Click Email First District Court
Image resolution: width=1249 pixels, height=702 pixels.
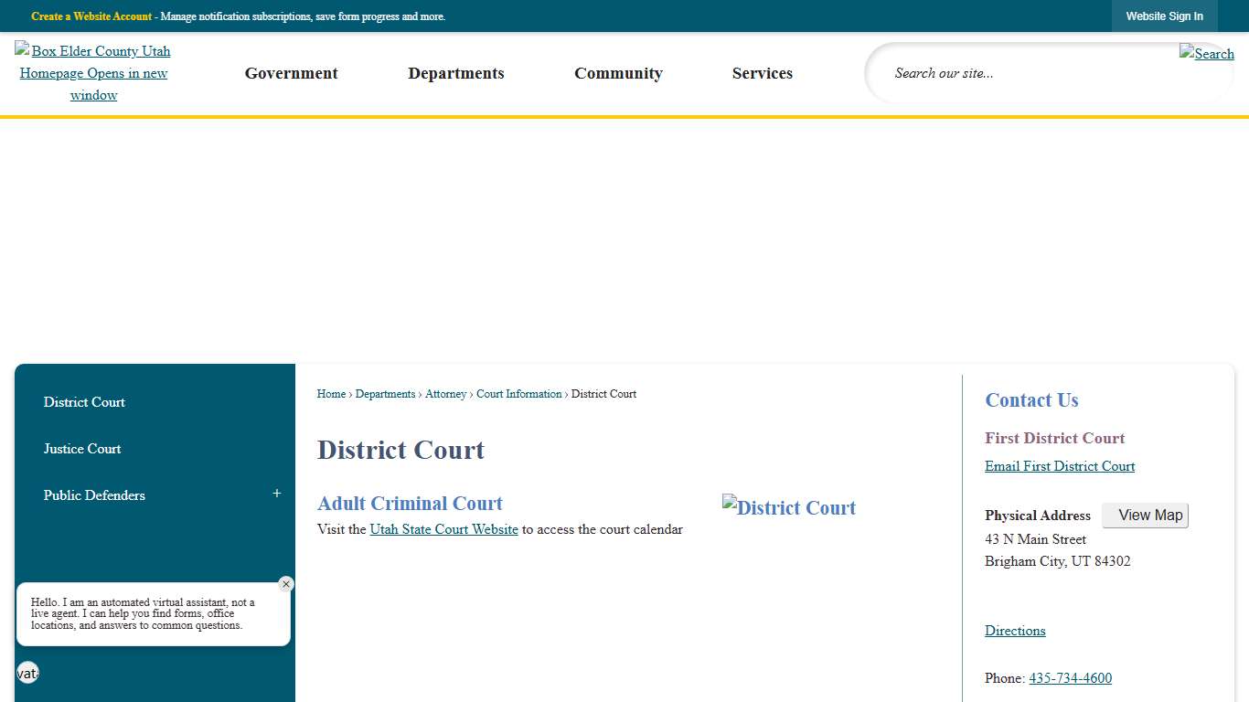pyautogui.click(x=1060, y=466)
